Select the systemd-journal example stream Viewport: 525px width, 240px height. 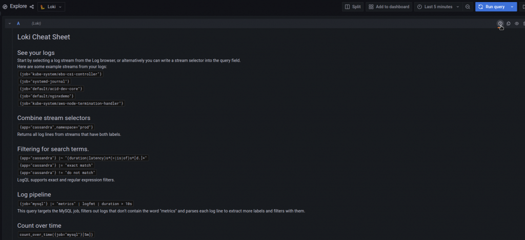[x=44, y=81]
